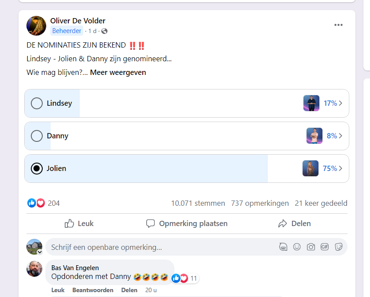The height and width of the screenshot is (297, 370).
Task: Share the post via Delen button
Action: coord(294,223)
